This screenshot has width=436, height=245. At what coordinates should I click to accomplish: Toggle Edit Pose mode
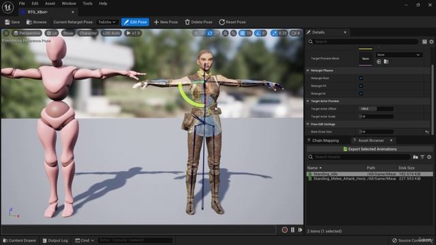135,22
